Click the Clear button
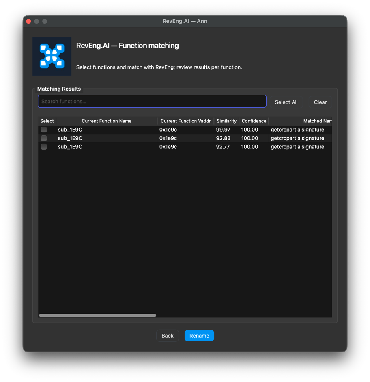Image resolution: width=370 pixels, height=382 pixels. click(x=320, y=102)
